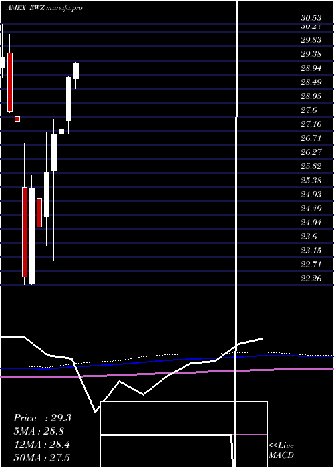This screenshot has height=468, width=334.
Task: Click the 27.16 price level label
Action: coord(311,124)
